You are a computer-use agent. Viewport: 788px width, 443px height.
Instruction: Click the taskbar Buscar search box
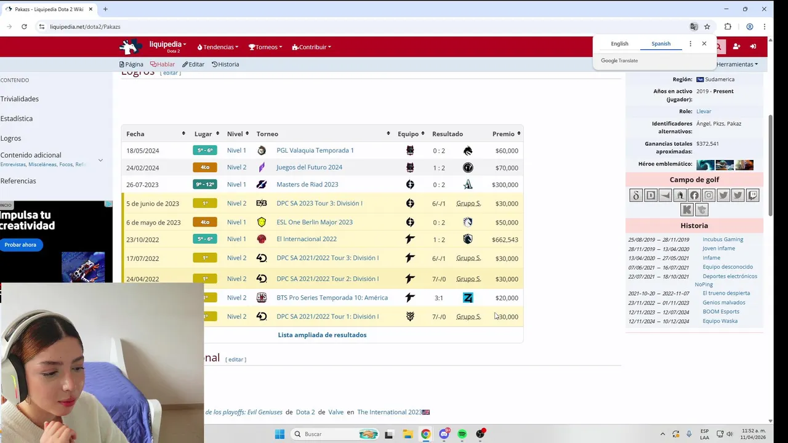[x=334, y=434]
